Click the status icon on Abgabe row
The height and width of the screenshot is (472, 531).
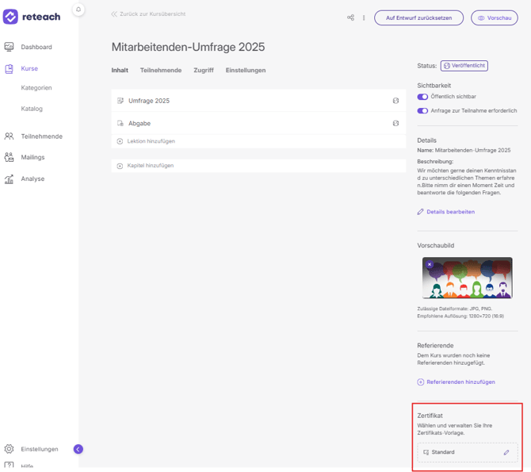pos(395,123)
